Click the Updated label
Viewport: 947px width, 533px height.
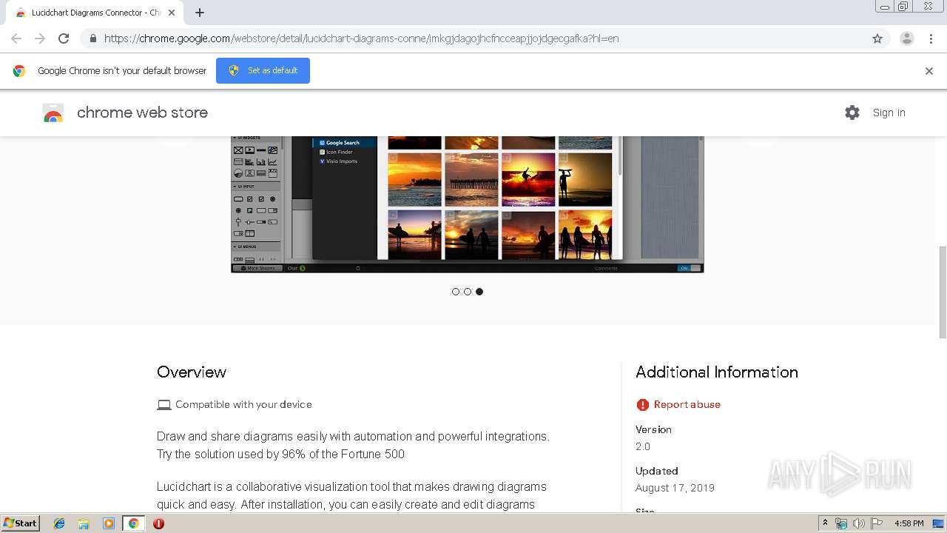click(657, 471)
